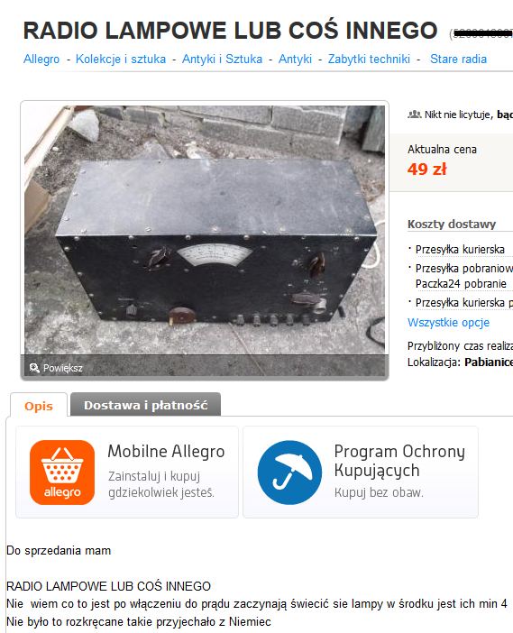Click the Mobilne Allegro banner heading
The height and width of the screenshot is (633, 513).
[166, 452]
